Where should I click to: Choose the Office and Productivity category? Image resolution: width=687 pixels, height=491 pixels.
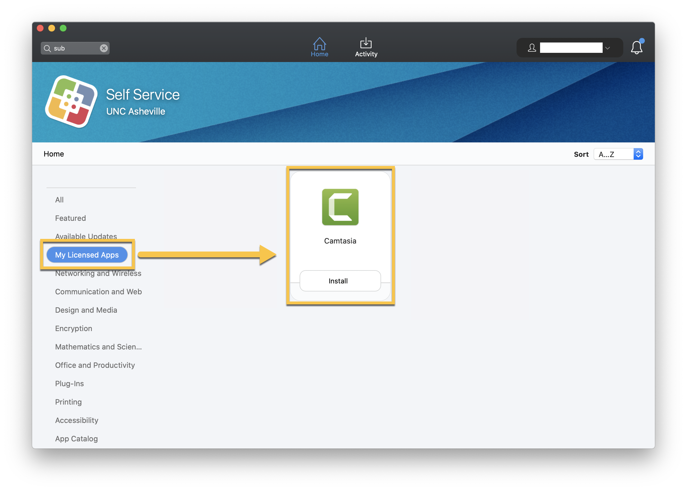[95, 365]
